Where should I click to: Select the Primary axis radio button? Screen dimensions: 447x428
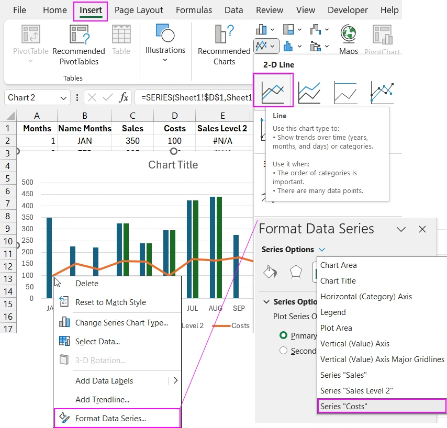283,335
